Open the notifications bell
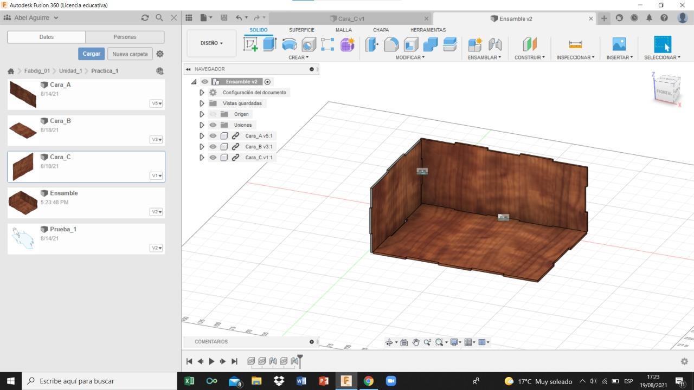The image size is (694, 390). [649, 18]
